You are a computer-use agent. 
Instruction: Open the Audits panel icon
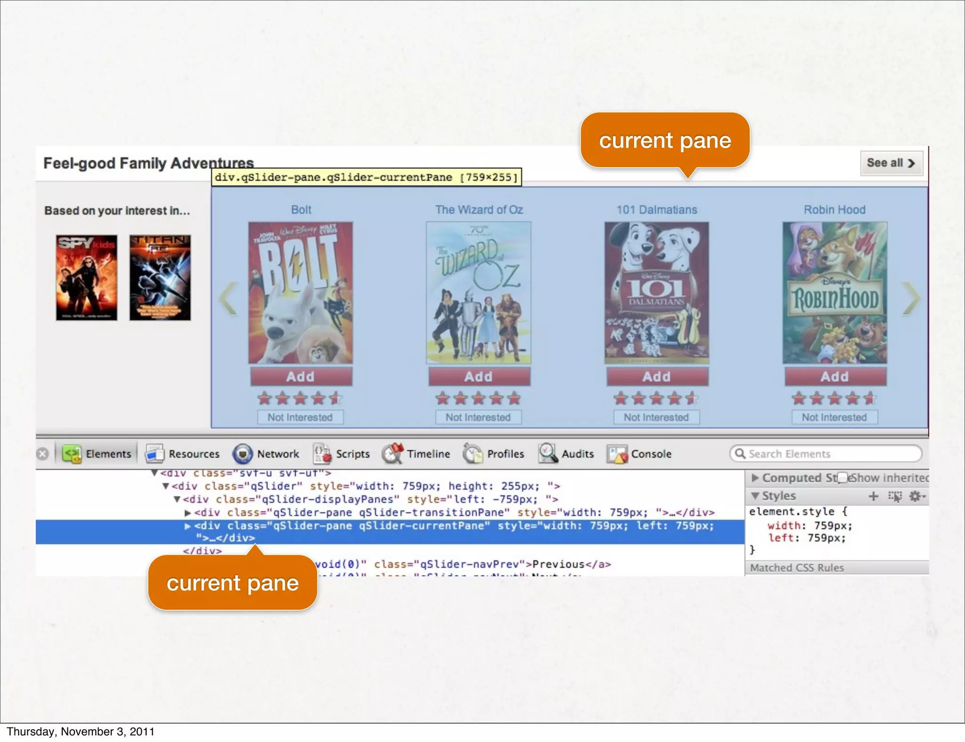pyautogui.click(x=548, y=454)
